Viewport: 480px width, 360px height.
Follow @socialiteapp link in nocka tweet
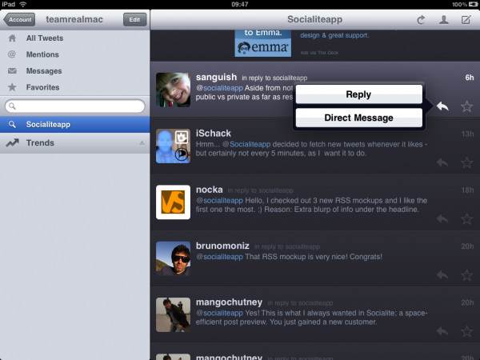point(219,201)
